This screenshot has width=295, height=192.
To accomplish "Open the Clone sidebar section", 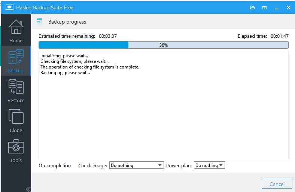I will 16,121.
